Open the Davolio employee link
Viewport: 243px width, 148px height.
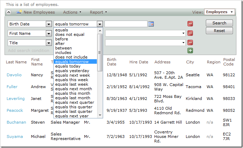click(x=14, y=75)
